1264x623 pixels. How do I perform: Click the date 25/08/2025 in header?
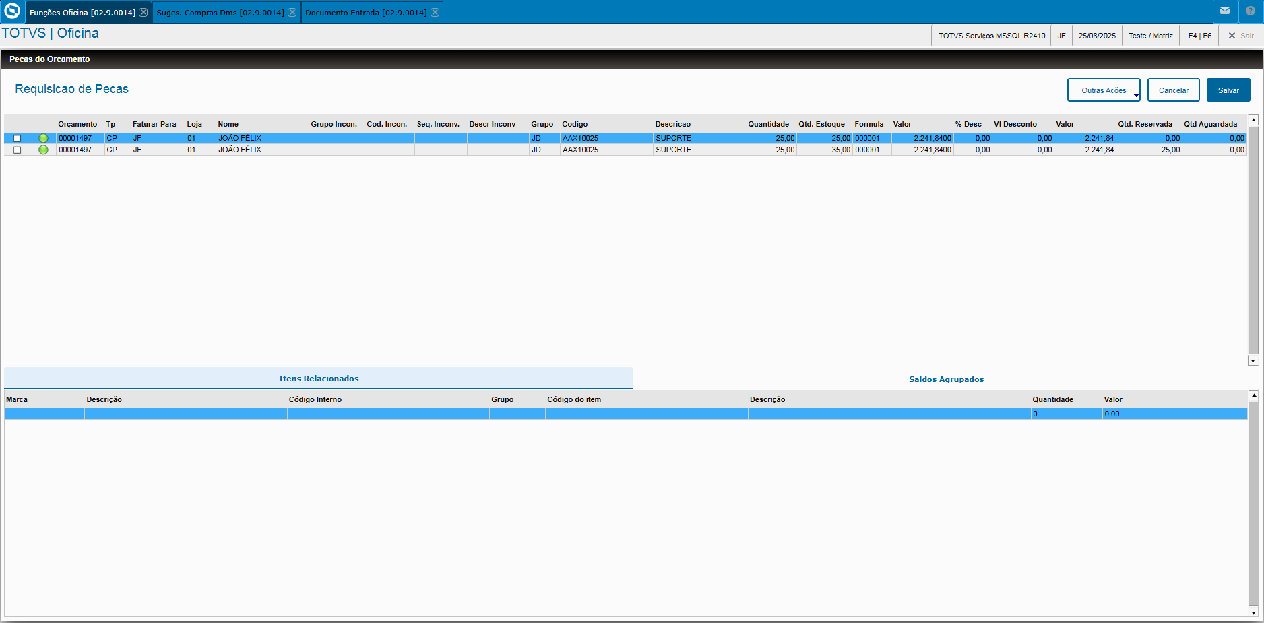1097,36
